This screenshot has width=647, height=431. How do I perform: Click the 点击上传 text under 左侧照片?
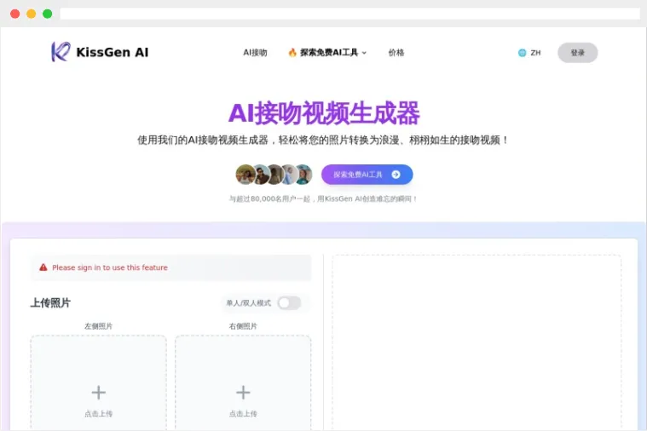coord(99,414)
